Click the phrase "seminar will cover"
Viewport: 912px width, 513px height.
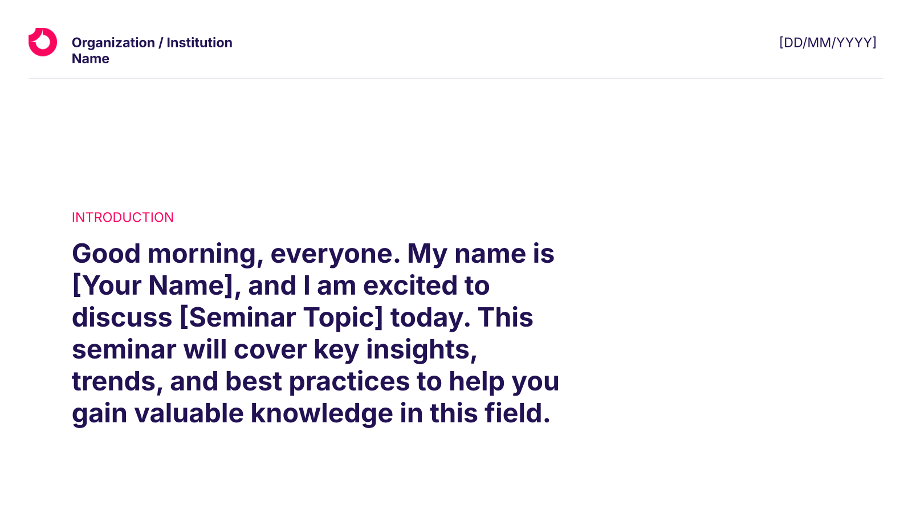pyautogui.click(x=189, y=349)
